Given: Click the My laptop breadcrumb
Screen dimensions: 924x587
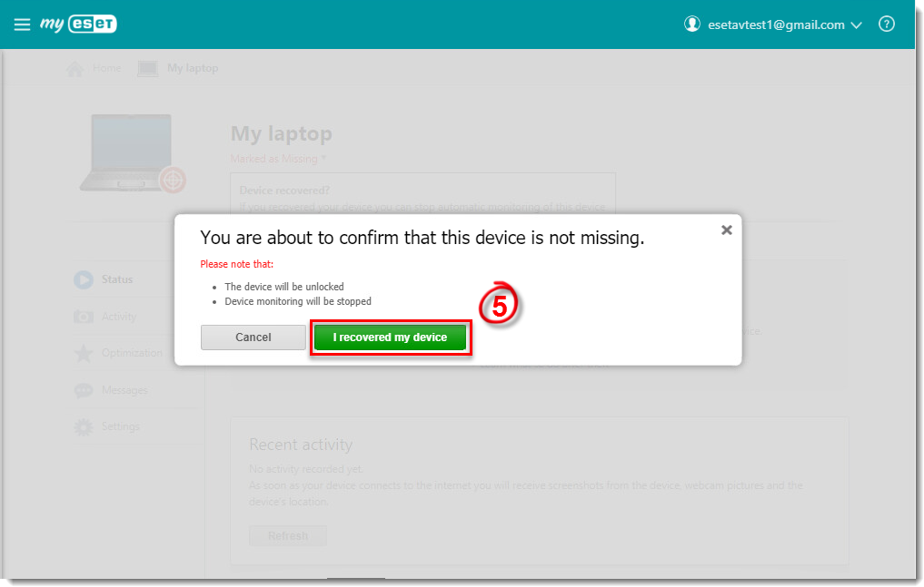Looking at the screenshot, I should pyautogui.click(x=193, y=68).
